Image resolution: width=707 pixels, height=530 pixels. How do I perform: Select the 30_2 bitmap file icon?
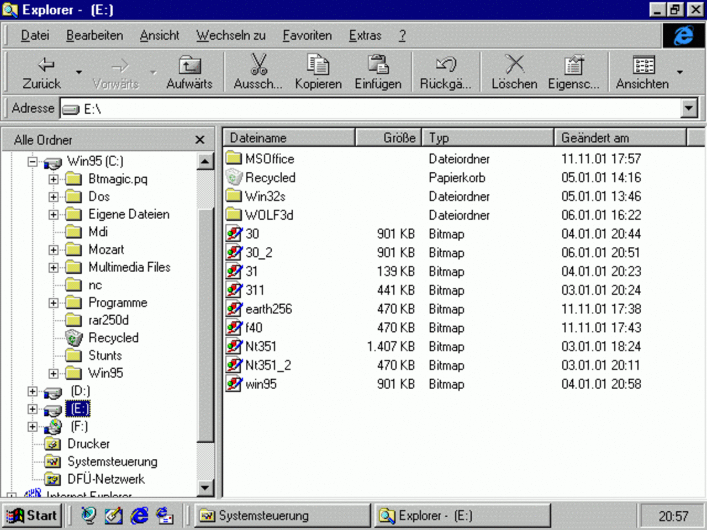tap(234, 252)
